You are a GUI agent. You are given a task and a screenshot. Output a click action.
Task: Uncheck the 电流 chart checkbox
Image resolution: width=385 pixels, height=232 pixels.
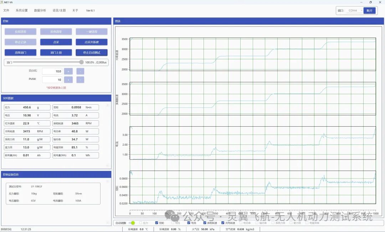(189, 223)
